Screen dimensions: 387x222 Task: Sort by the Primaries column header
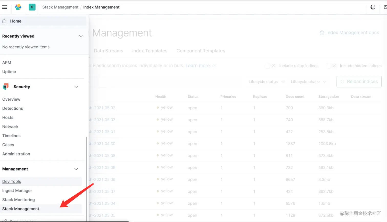coord(228,97)
